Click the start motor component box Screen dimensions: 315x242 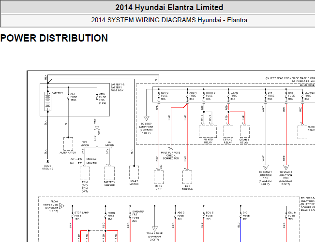click(x=134, y=172)
